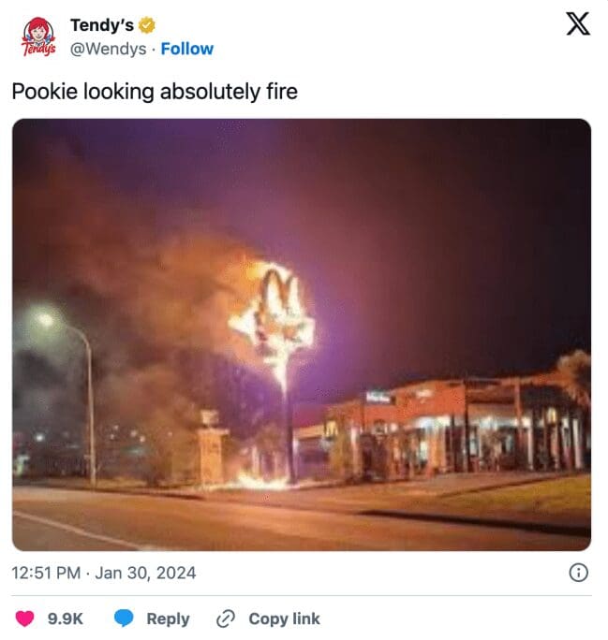Click the Reply label

[x=168, y=618]
